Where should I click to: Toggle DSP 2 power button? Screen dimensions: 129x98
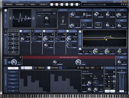coord(32,31)
